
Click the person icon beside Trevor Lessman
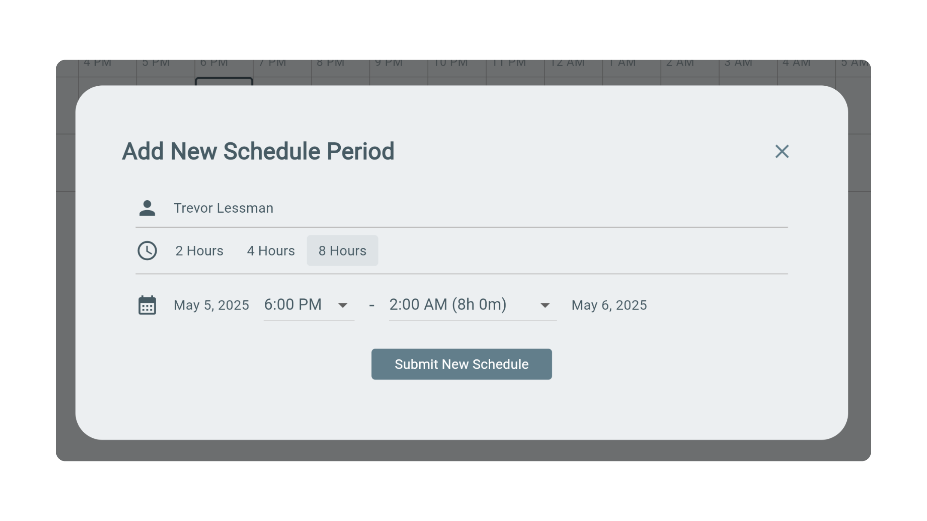147,208
